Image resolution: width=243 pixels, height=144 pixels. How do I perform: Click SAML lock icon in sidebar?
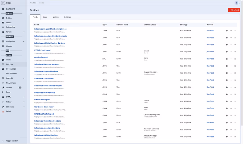[x=3, y=97]
